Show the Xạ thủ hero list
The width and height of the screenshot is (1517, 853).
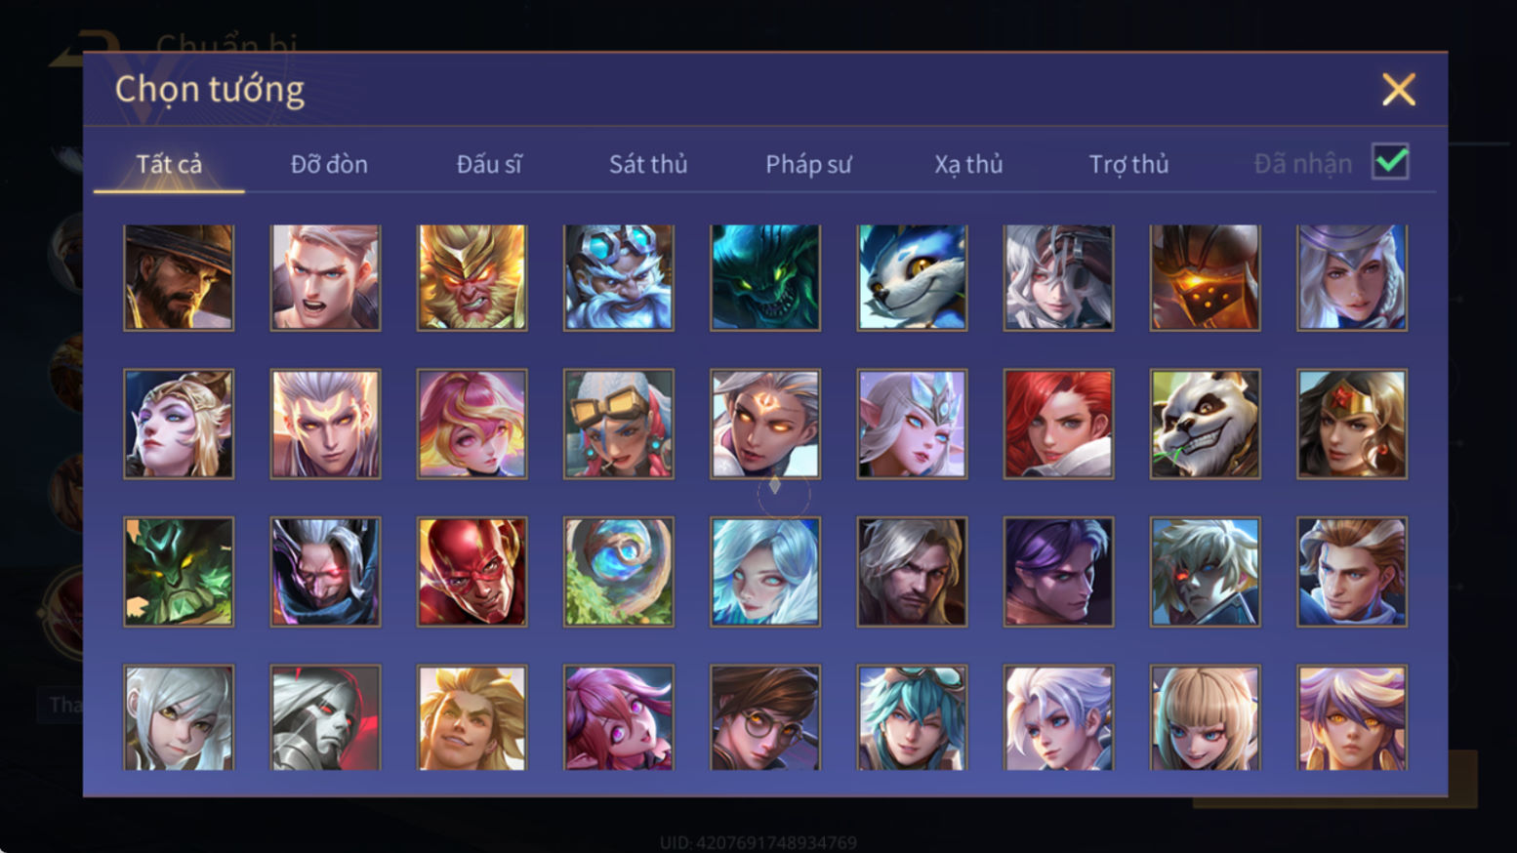point(968,164)
